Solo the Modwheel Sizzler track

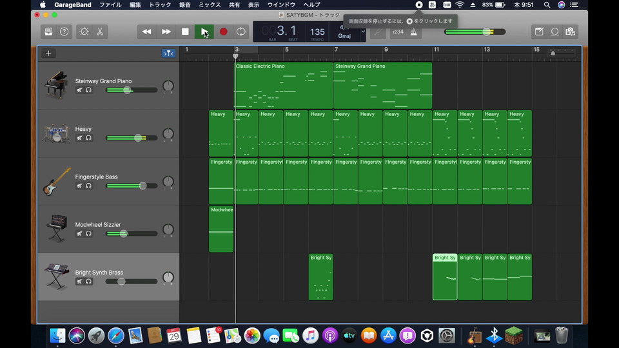coord(89,233)
